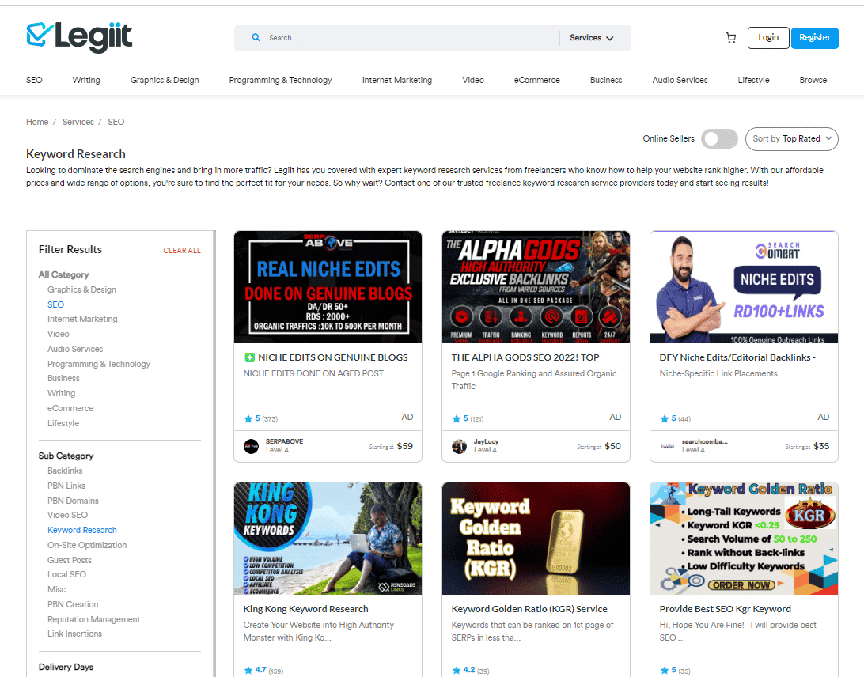
Task: Click JayLucy seller avatar
Action: pyautogui.click(x=459, y=445)
